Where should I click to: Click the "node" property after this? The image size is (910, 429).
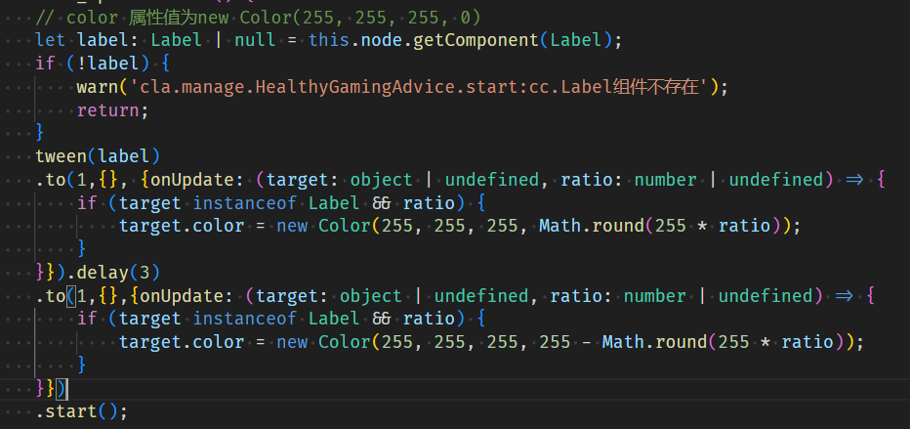pyautogui.click(x=382, y=41)
